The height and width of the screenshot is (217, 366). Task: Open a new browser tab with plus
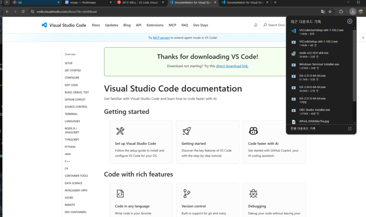click(x=275, y=2)
